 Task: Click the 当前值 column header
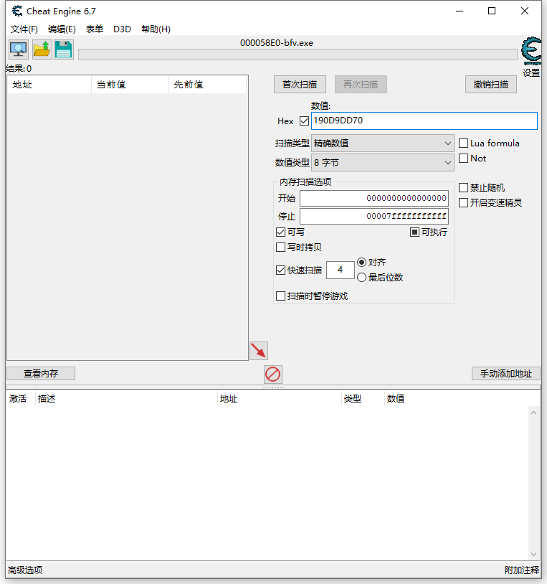pos(130,85)
